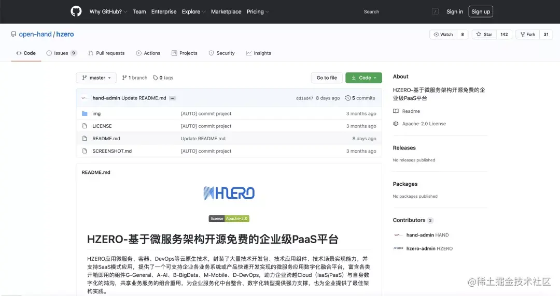
Task: Focus the search slash shortcut icon
Action: (436, 12)
